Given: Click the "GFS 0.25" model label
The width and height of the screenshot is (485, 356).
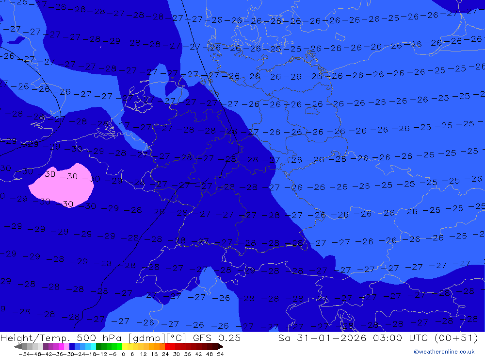Looking at the screenshot, I should coord(217,338).
